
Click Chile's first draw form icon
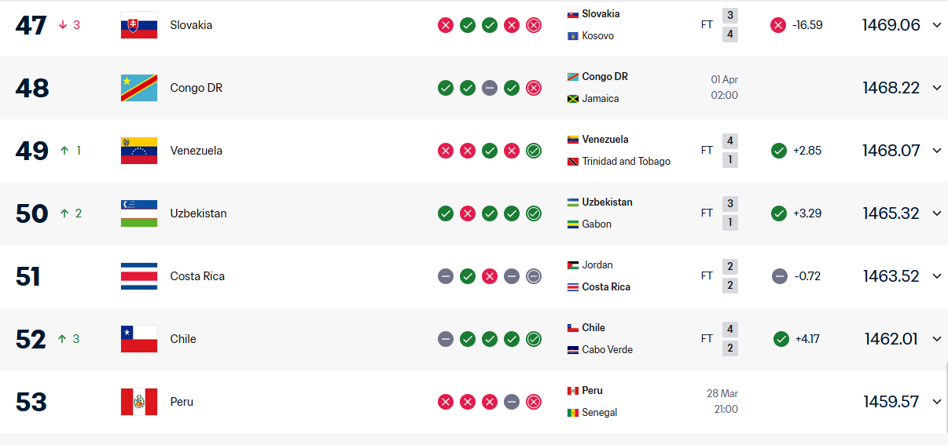click(x=446, y=339)
